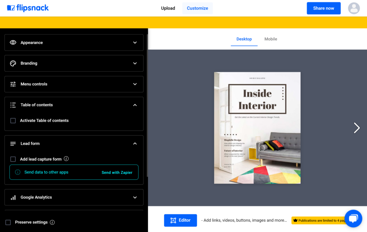The height and width of the screenshot is (232, 367).
Task: Switch to the Mobile preview tab
Action: pos(271,39)
